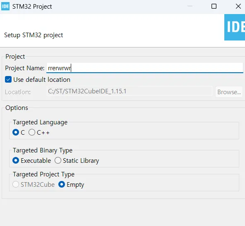Click the Location path field

coord(130,91)
